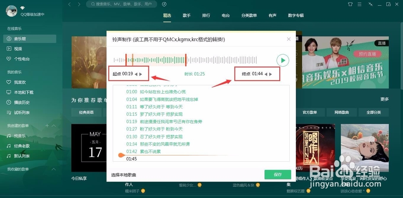
Task: Go forward with the navigation right arrow
Action: (79, 4)
